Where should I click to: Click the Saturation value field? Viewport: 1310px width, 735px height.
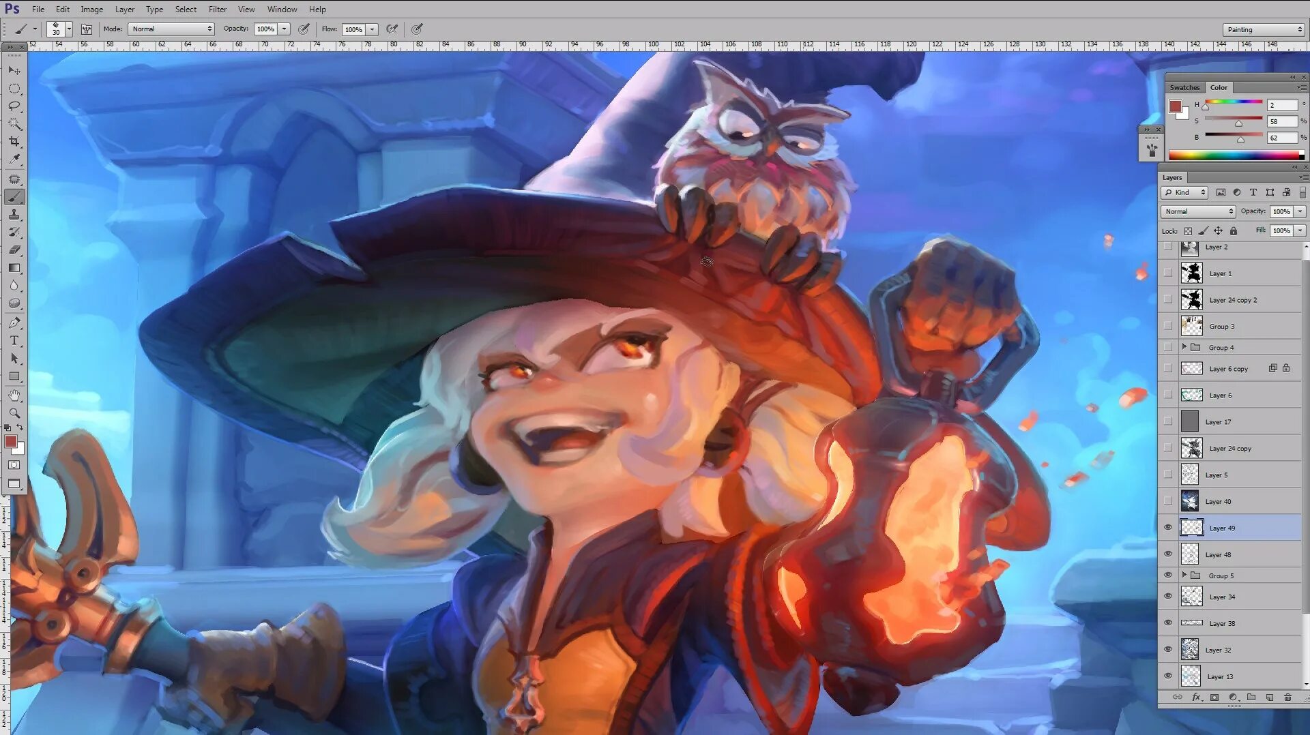click(1282, 121)
